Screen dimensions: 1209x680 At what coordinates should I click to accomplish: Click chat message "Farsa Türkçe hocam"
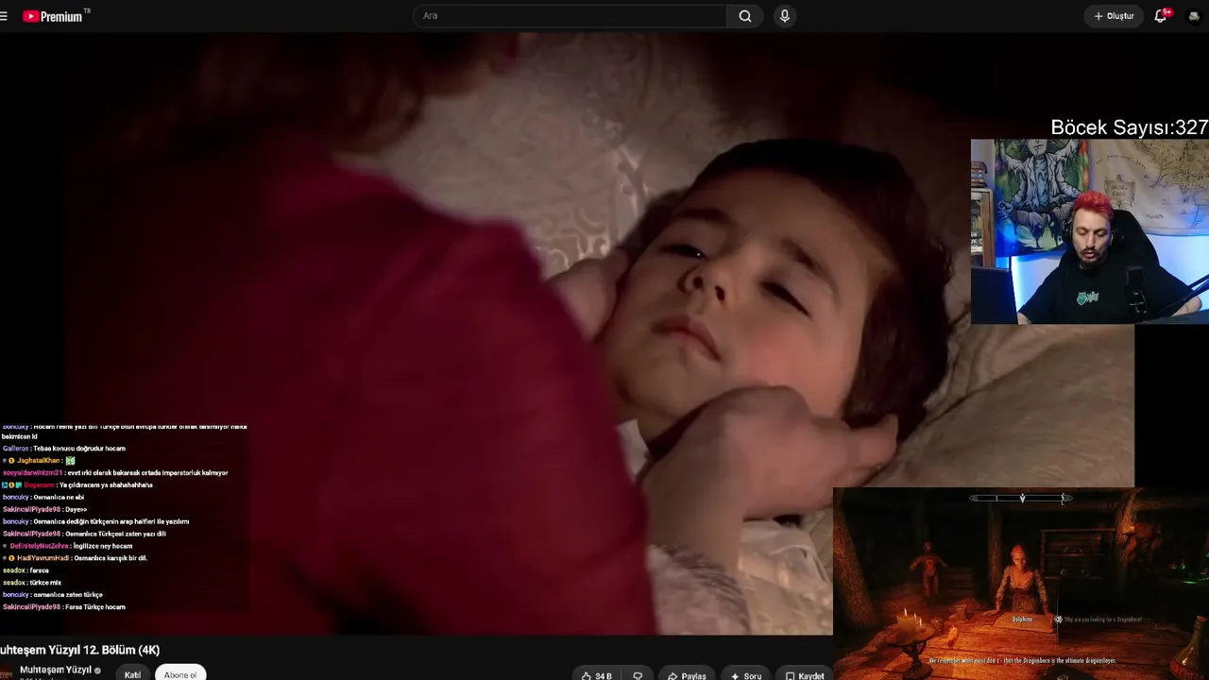95,607
